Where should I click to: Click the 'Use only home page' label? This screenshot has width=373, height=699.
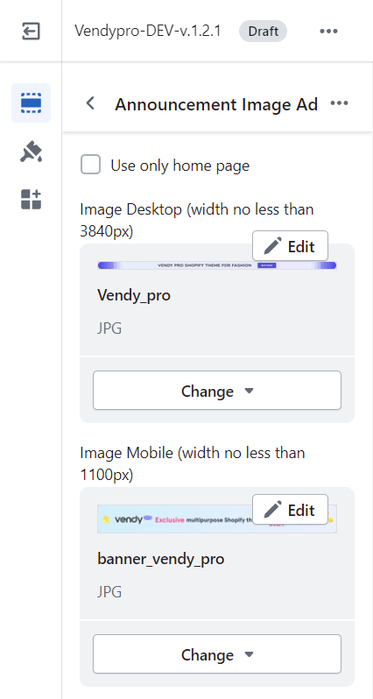pos(180,166)
